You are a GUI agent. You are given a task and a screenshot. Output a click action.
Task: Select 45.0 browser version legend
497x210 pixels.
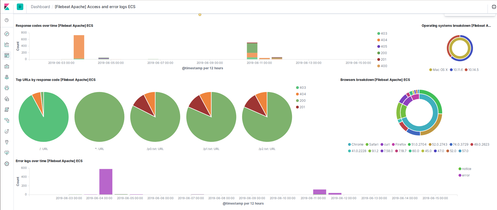pyautogui.click(x=427, y=151)
